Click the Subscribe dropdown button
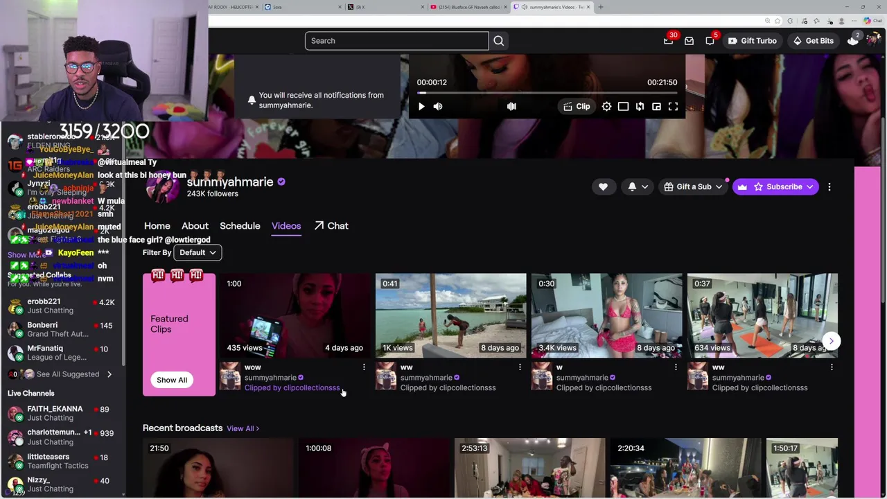Viewport: 887px width, 499px height. click(775, 187)
